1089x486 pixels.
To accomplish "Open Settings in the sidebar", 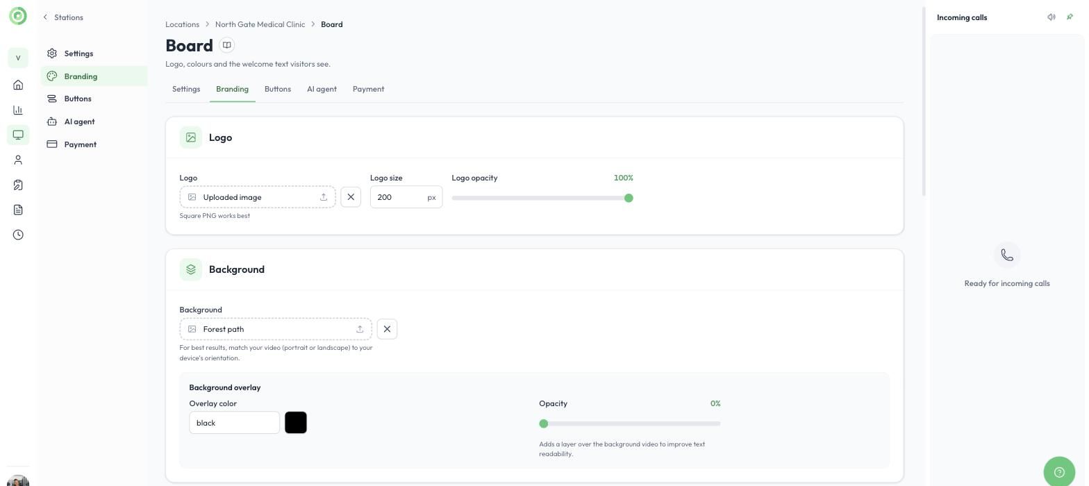I will (x=94, y=53).
